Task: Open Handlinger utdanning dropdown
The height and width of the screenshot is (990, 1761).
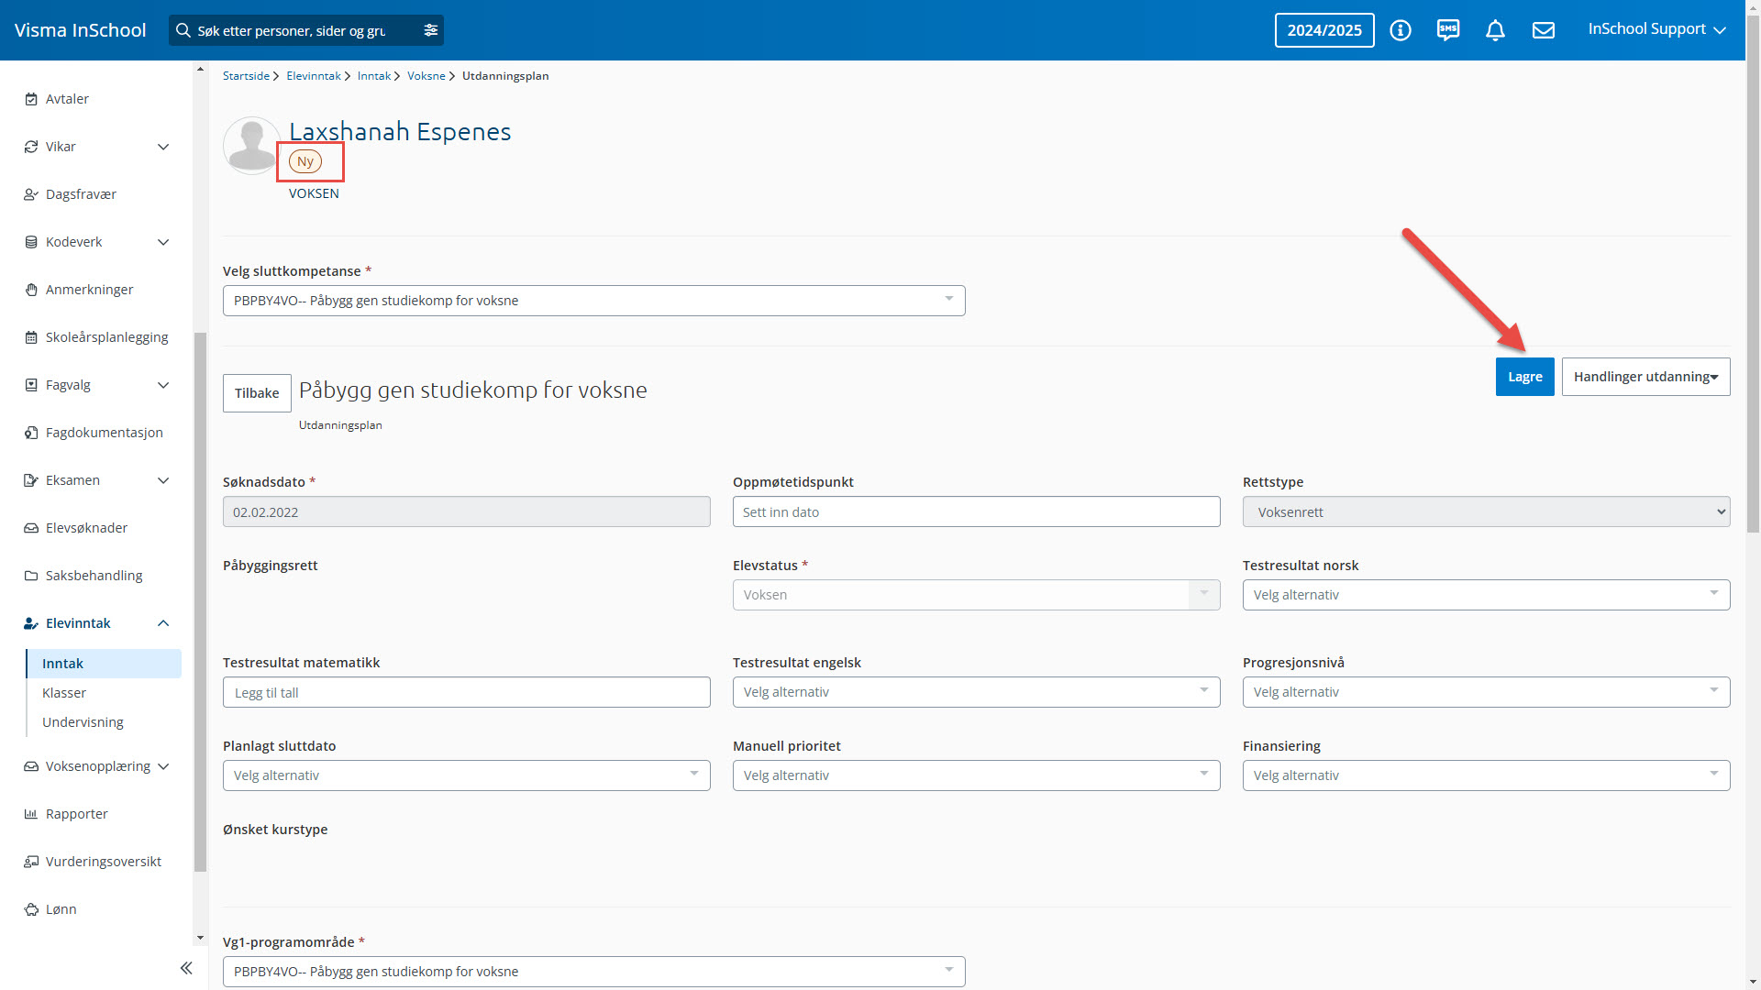Action: [1645, 377]
